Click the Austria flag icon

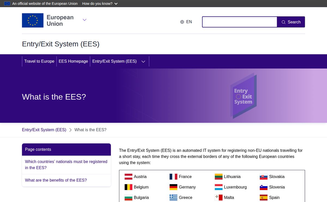[x=128, y=177]
